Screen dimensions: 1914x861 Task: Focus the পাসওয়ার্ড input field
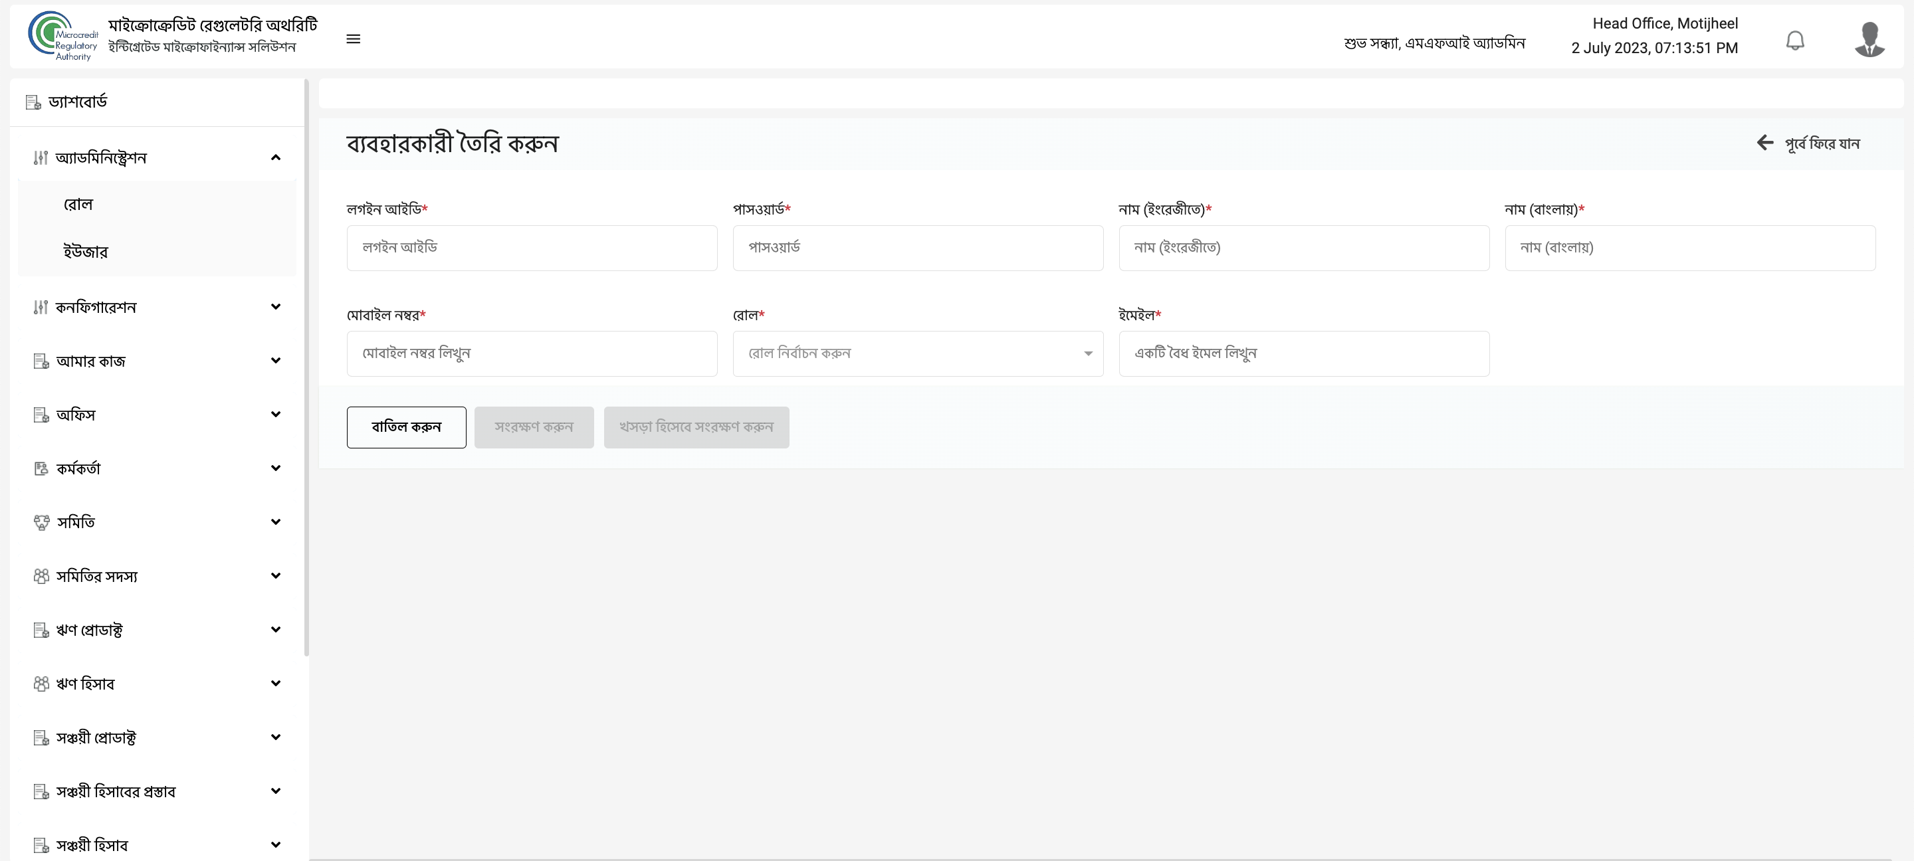918,248
